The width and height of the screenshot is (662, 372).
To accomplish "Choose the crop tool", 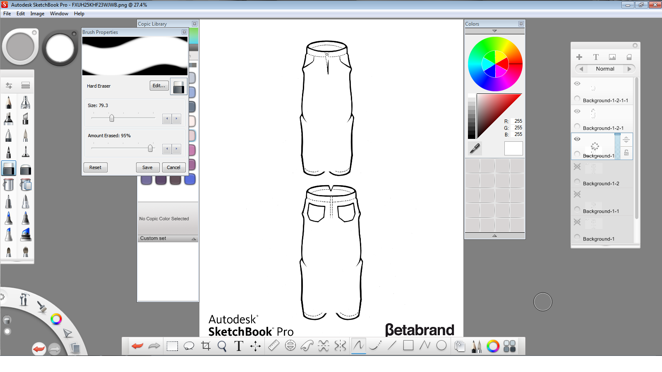I will [206, 346].
